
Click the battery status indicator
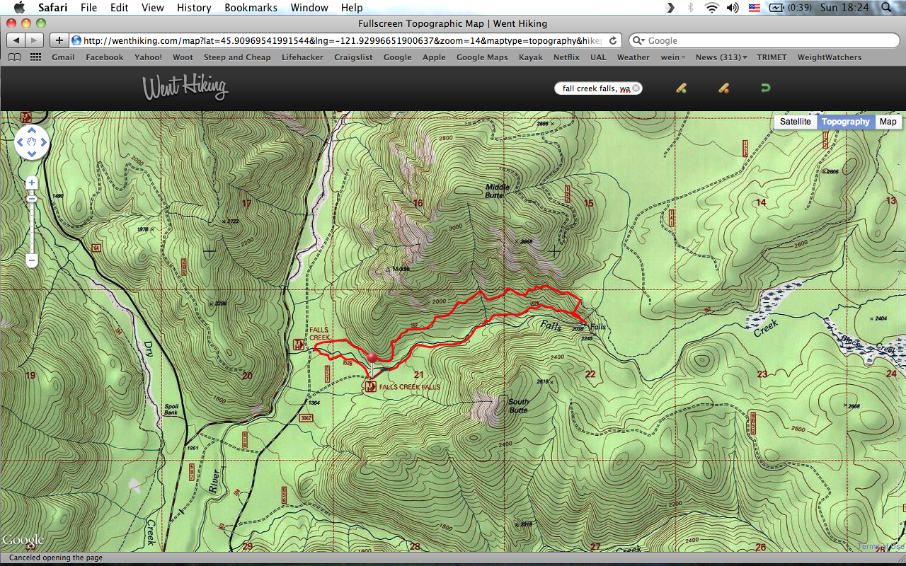click(x=791, y=8)
